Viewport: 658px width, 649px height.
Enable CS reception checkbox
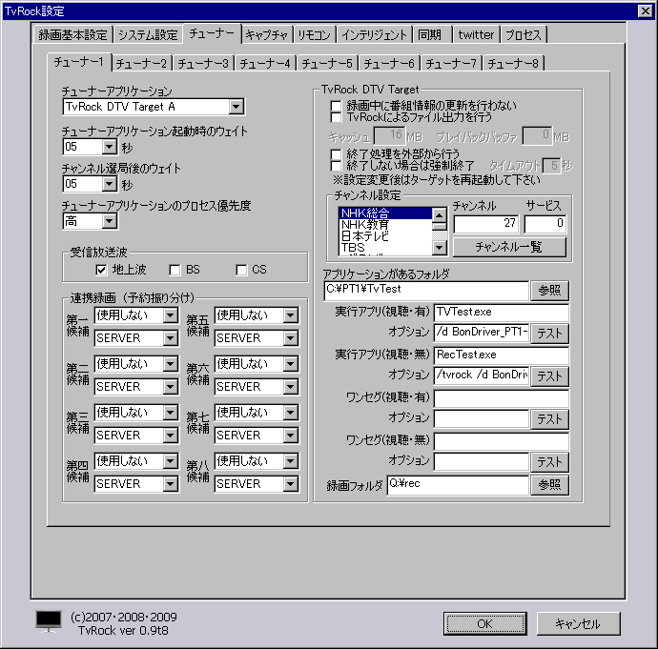click(x=241, y=270)
